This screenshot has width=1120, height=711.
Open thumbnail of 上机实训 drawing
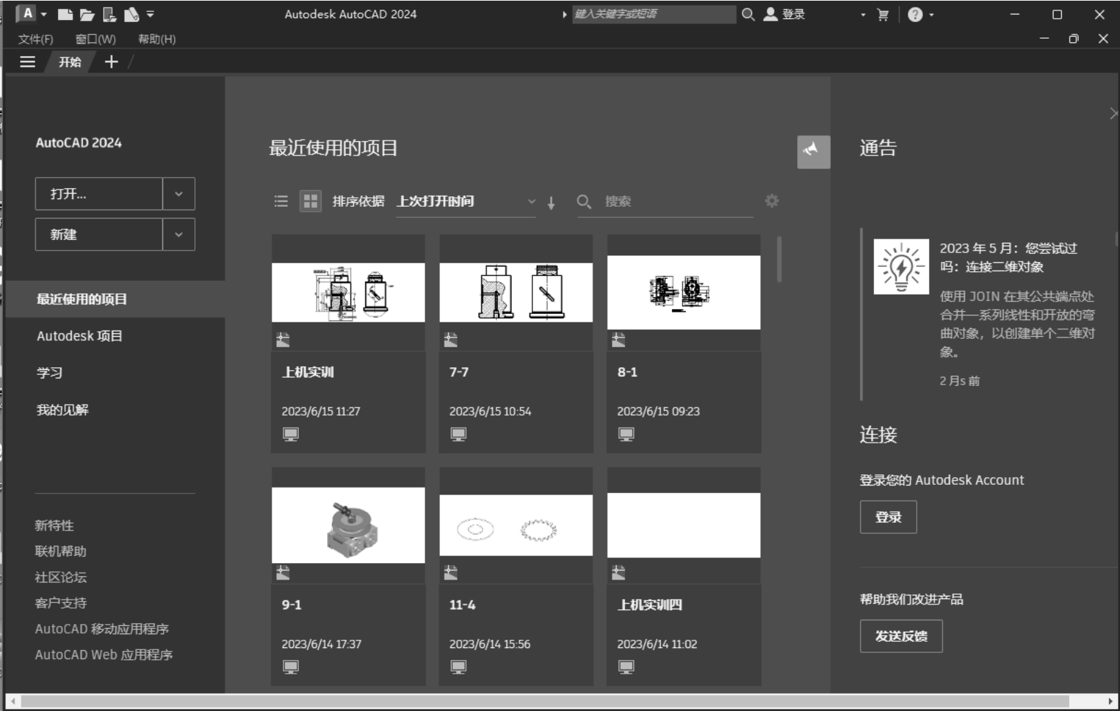coord(348,292)
